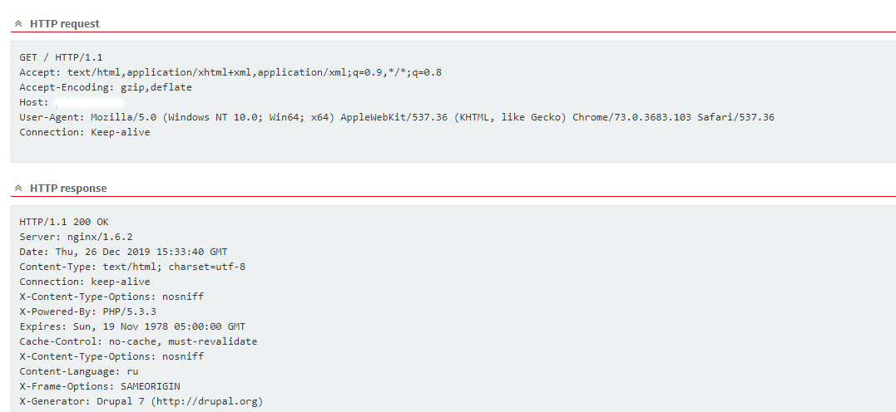Click the GET / HTTP/1.1 request line
This screenshot has height=412, width=896.
61,57
